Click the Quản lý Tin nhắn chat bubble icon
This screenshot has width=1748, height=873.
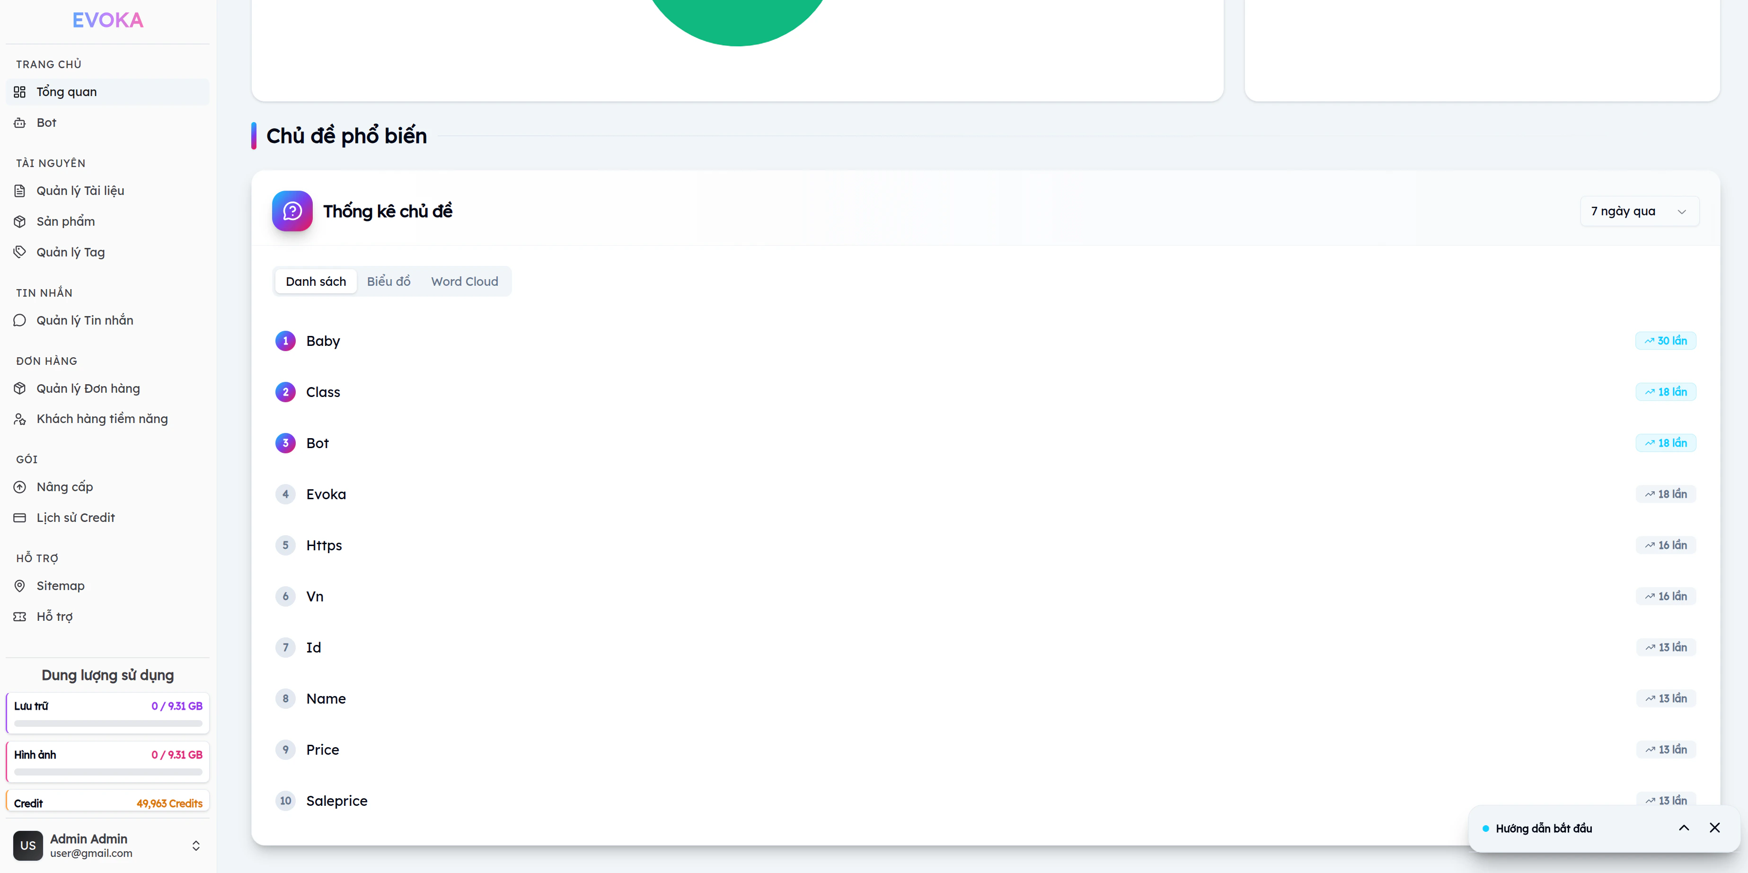click(x=20, y=320)
